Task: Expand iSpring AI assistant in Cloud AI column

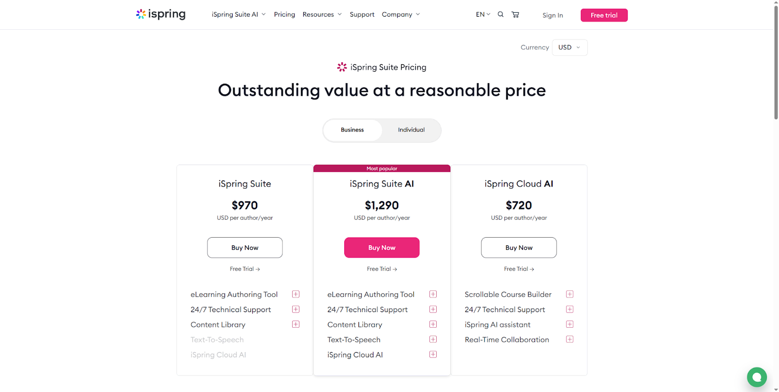Action: pyautogui.click(x=570, y=324)
